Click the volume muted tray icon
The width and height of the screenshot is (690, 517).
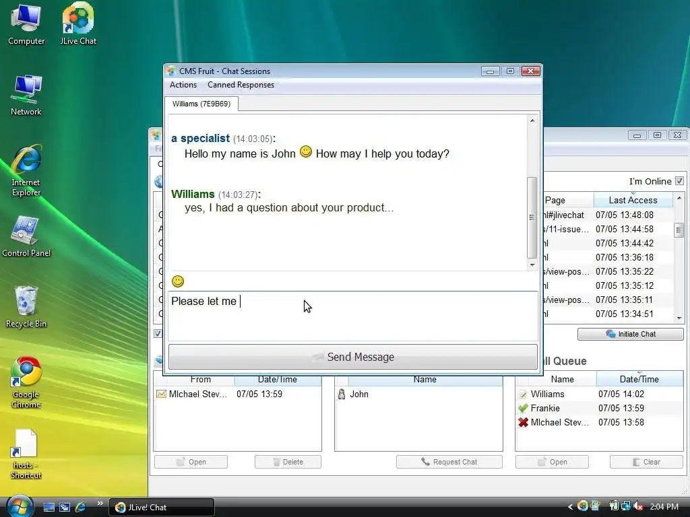point(639,506)
